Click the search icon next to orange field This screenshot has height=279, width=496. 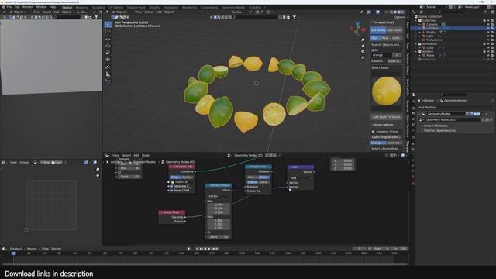pos(398,55)
